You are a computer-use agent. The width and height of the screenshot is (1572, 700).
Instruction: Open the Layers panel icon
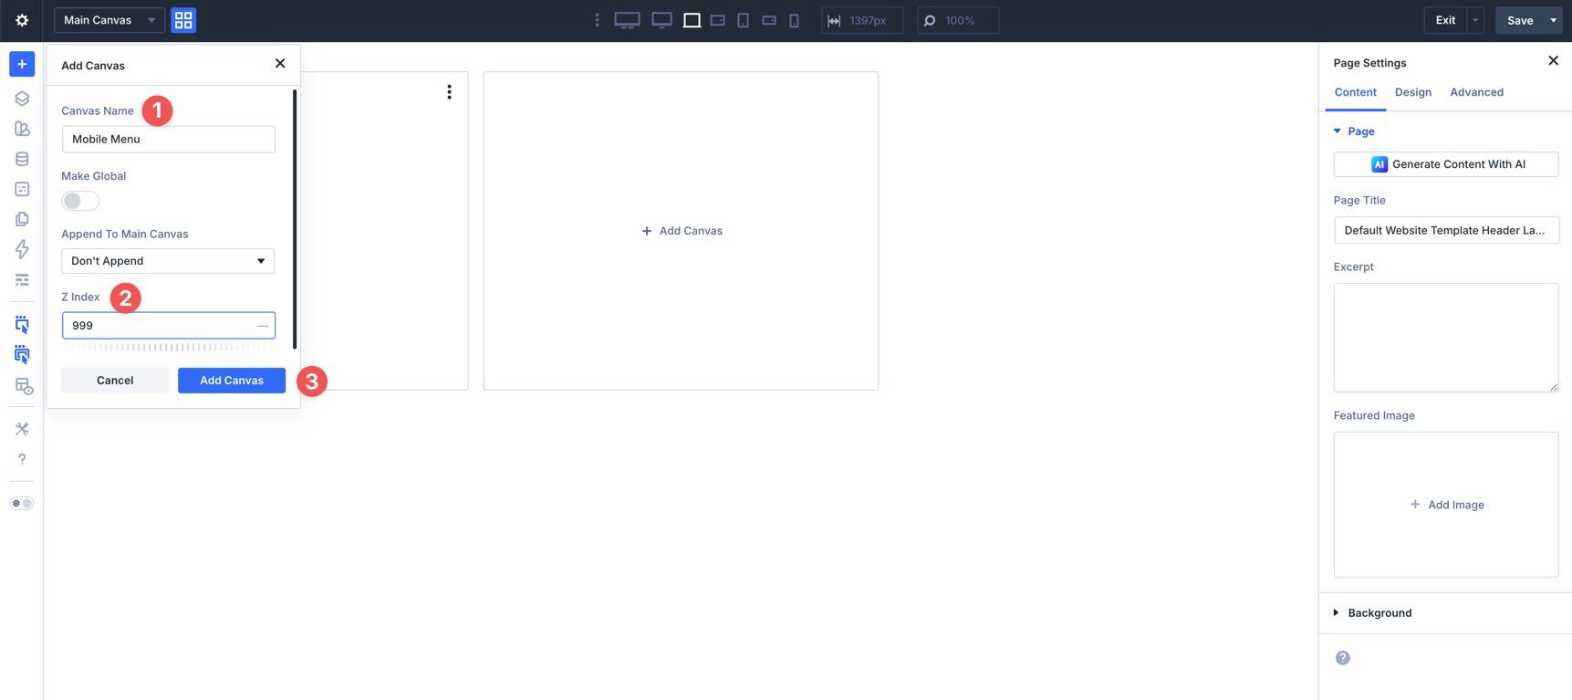[22, 99]
